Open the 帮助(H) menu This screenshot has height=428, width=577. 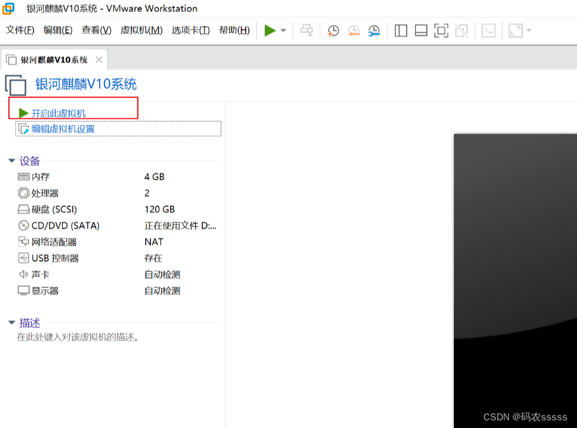tap(234, 30)
